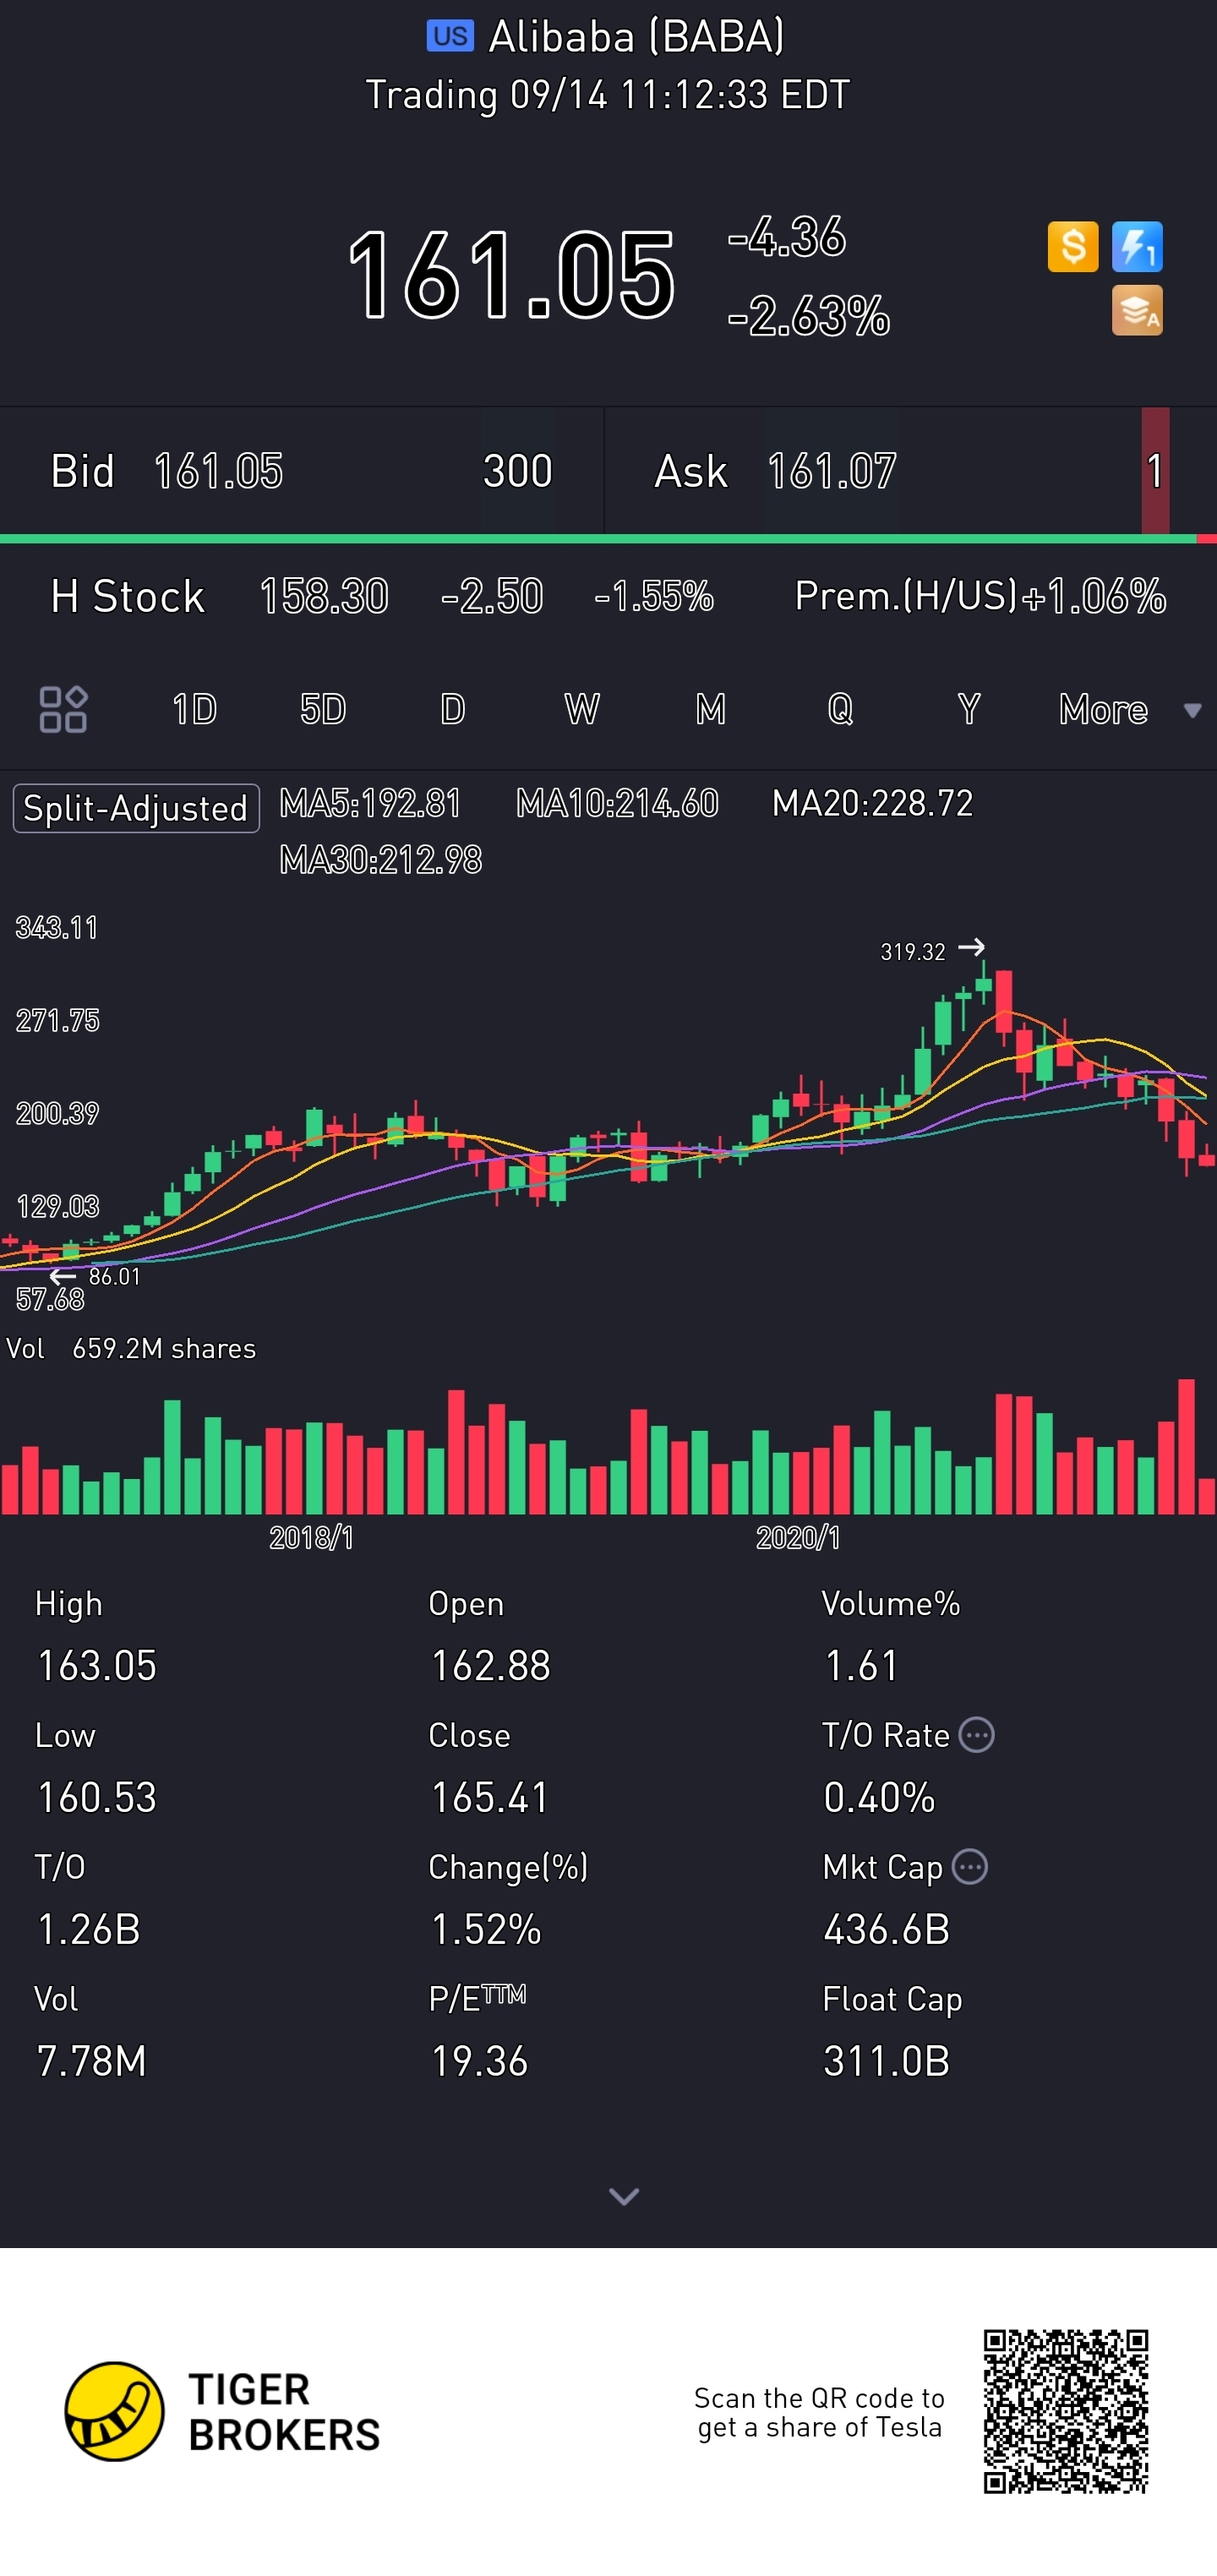Open the More timeframe dropdown
The height and width of the screenshot is (2576, 1217).
1129,709
